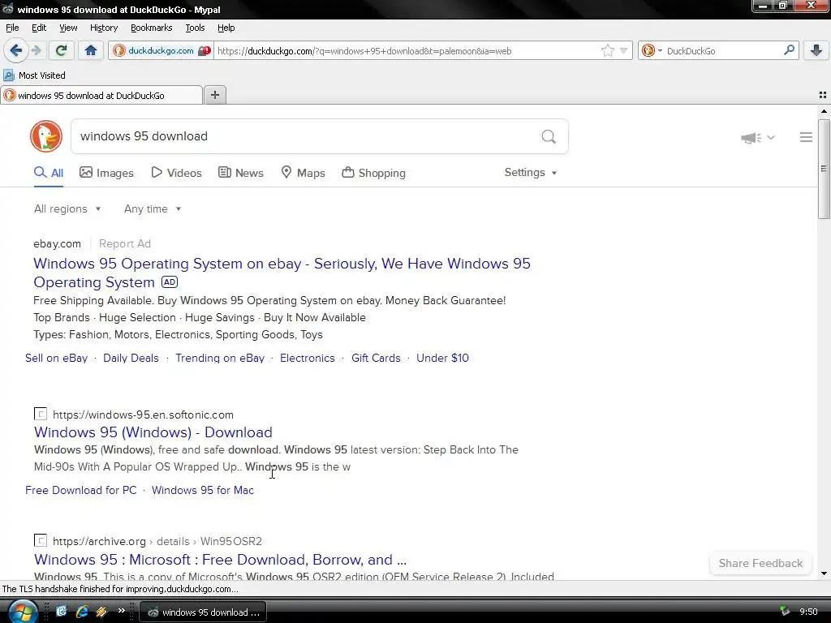Switch to the Videos results tab

pos(176,173)
